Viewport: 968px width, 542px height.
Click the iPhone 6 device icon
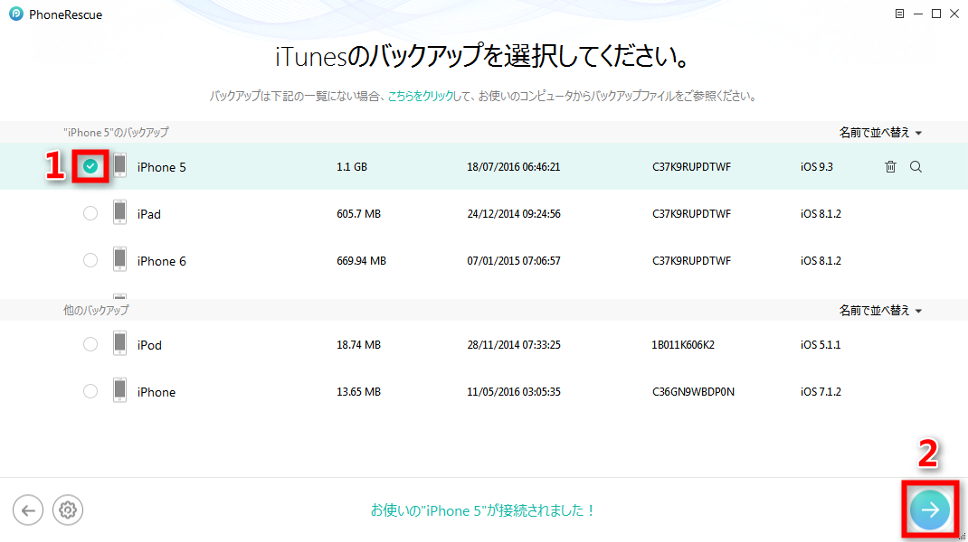click(119, 259)
